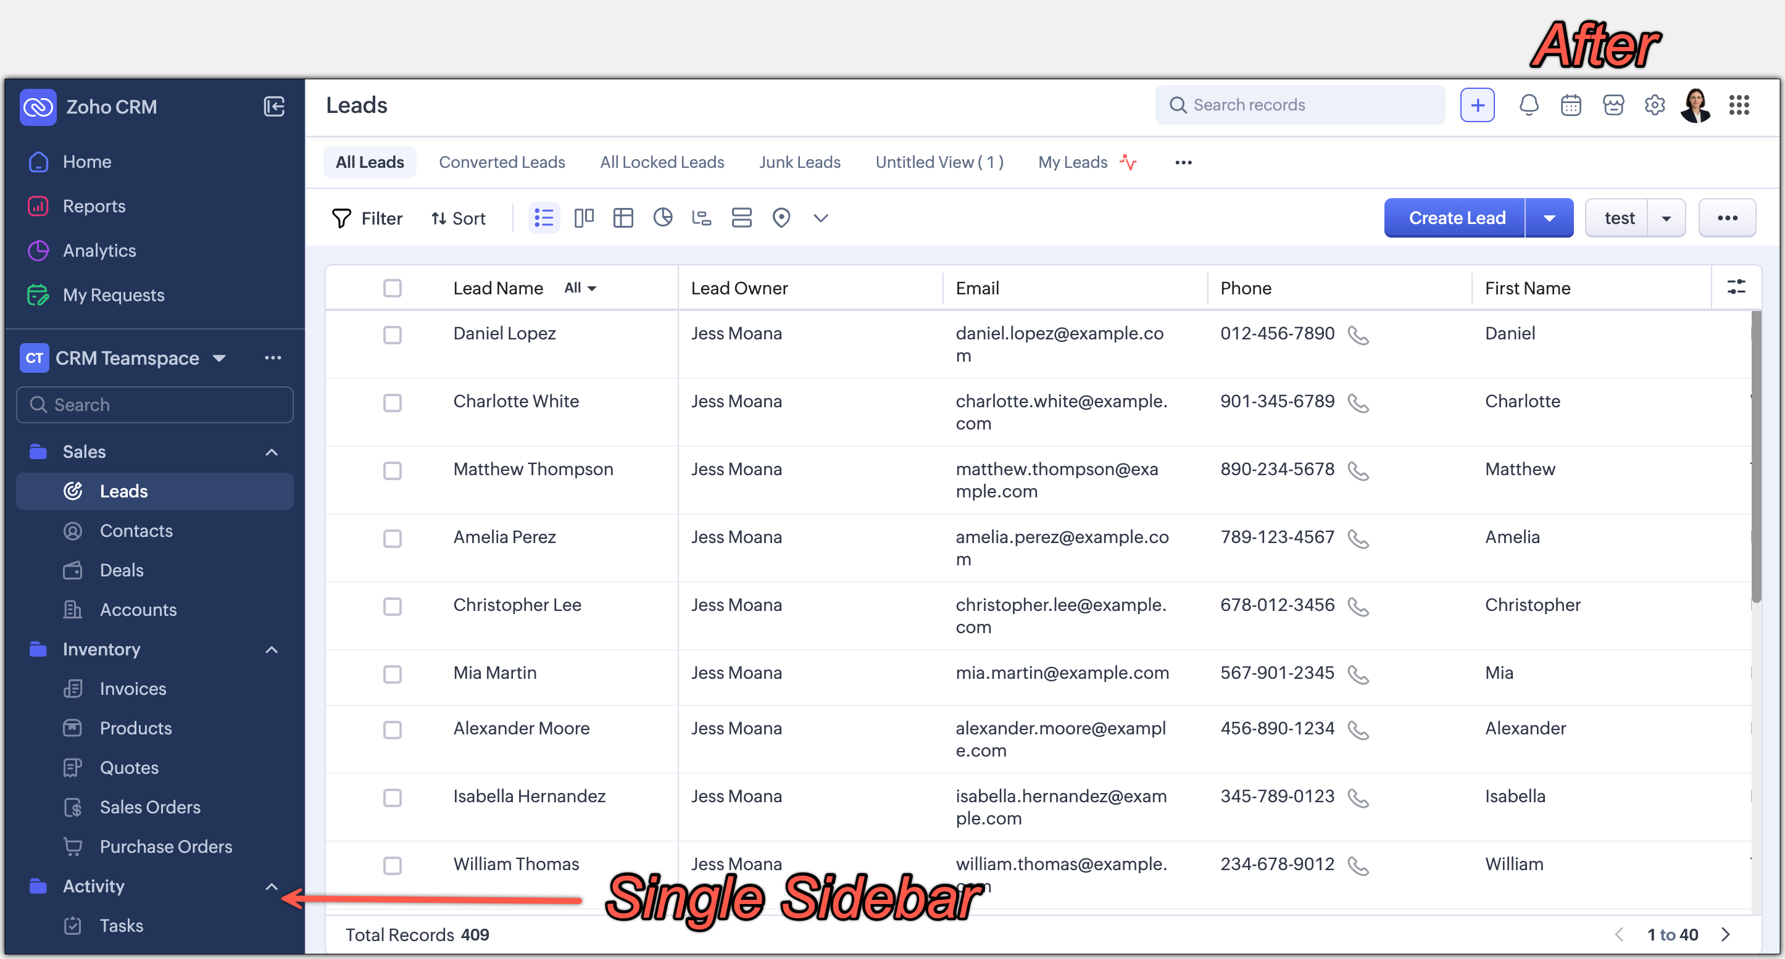
Task: Open the Matthew Thompson lead record
Action: tap(533, 469)
